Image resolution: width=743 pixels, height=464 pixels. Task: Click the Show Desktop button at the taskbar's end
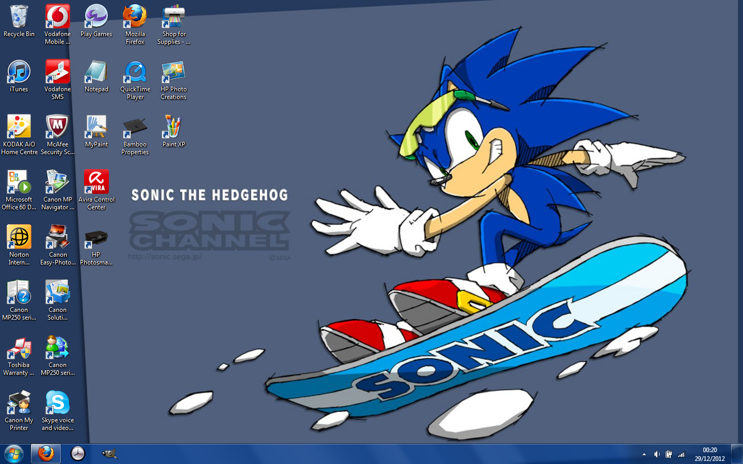737,454
